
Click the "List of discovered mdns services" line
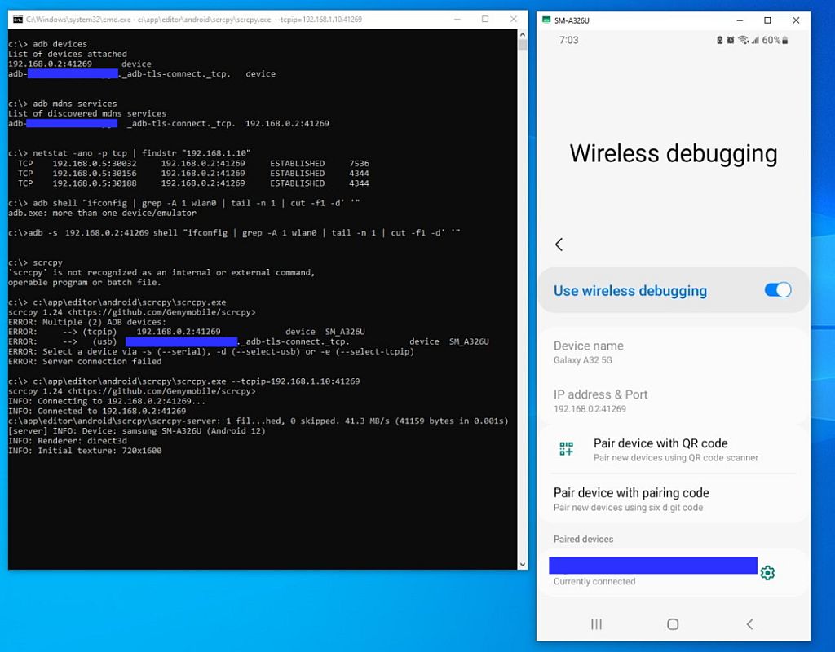pos(87,113)
